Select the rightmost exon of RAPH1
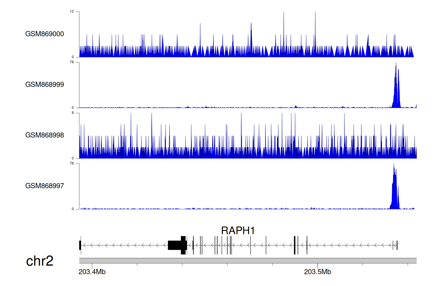439x286 pixels. (x=397, y=245)
